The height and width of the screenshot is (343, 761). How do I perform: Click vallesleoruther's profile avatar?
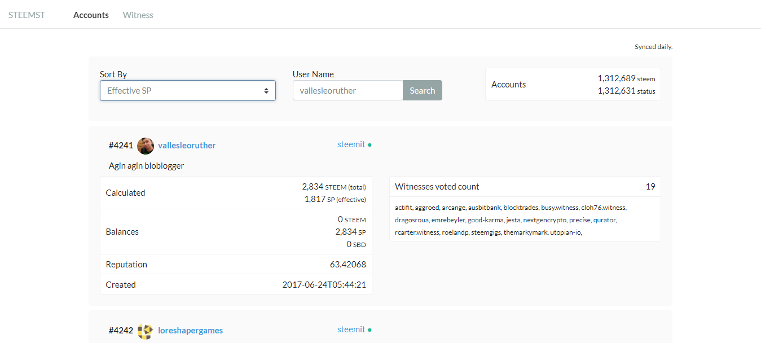(x=146, y=146)
